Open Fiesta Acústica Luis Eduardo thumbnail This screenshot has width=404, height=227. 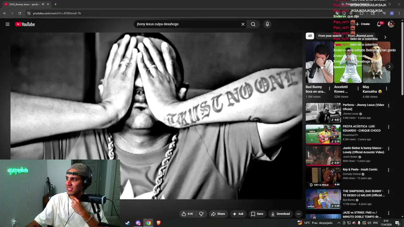coord(323,135)
